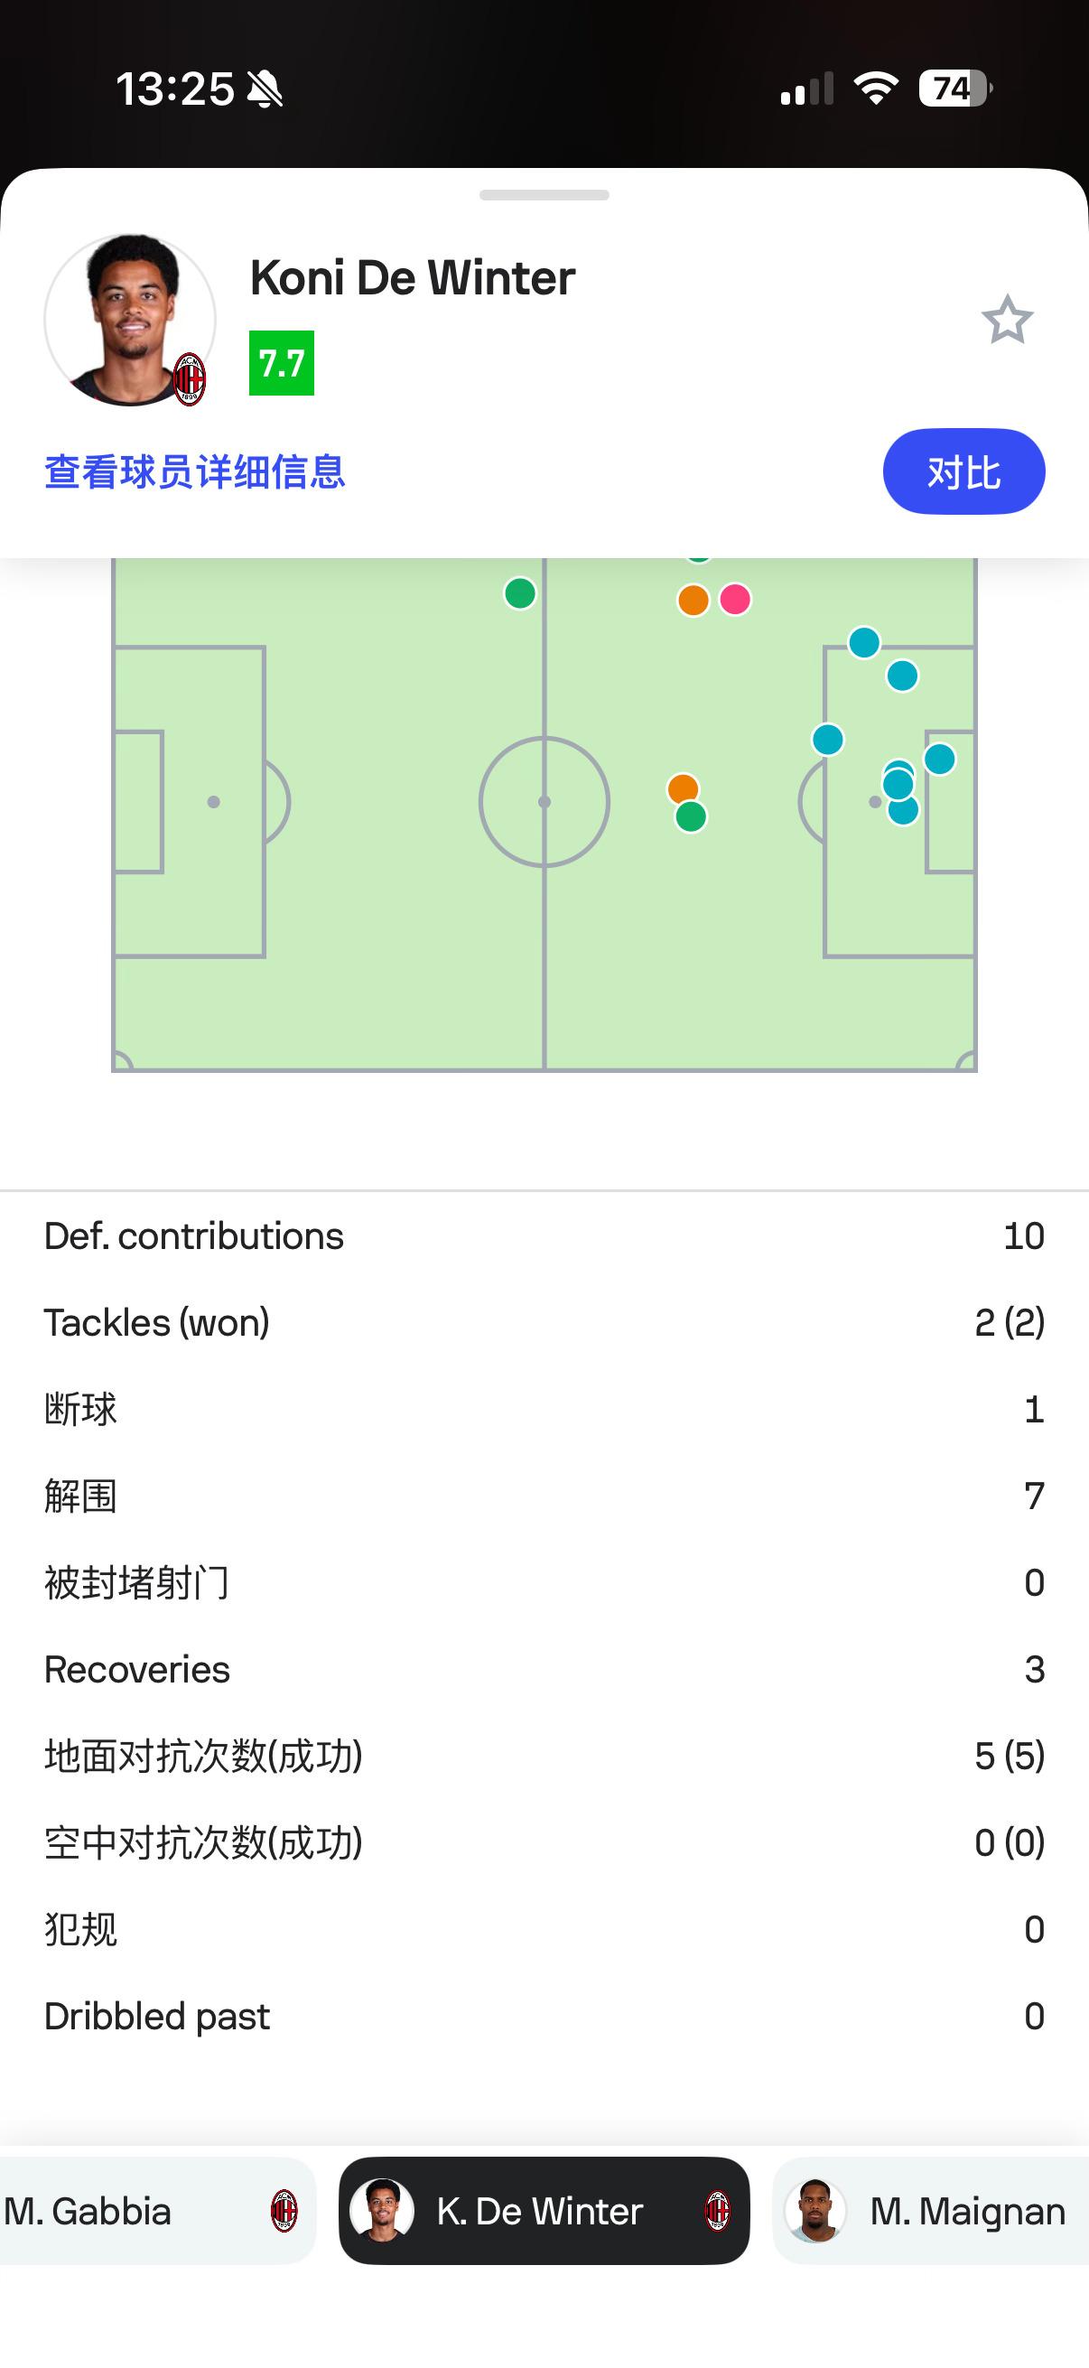Open 查看球员详细信息 player details link

(195, 472)
